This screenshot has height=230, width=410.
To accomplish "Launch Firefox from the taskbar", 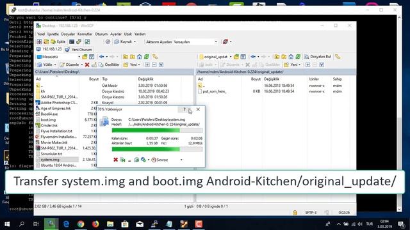I will [95, 224].
